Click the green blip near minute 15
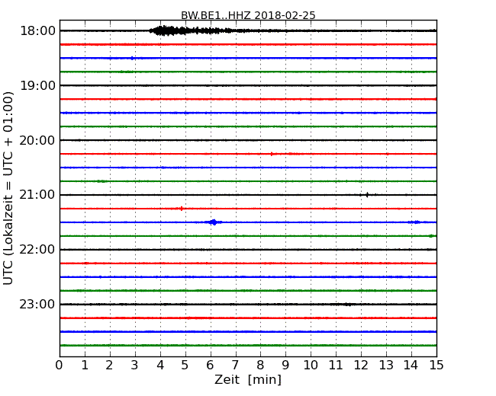Viewport: 496px width, 396px height. pos(431,236)
